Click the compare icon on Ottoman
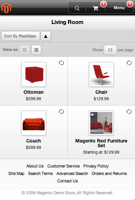 coord(61,63)
